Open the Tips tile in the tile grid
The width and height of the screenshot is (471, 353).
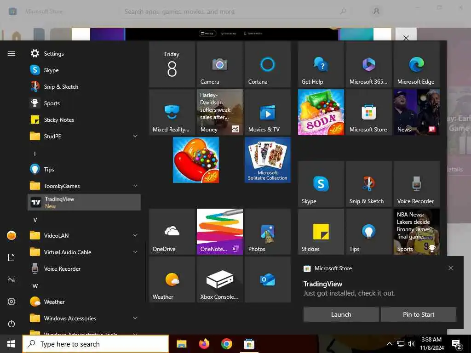click(368, 232)
